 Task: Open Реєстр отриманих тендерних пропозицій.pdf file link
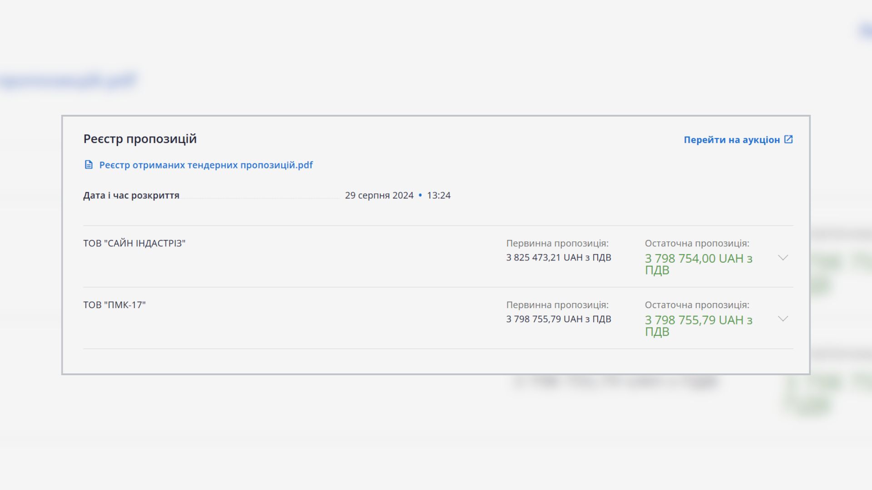click(206, 165)
